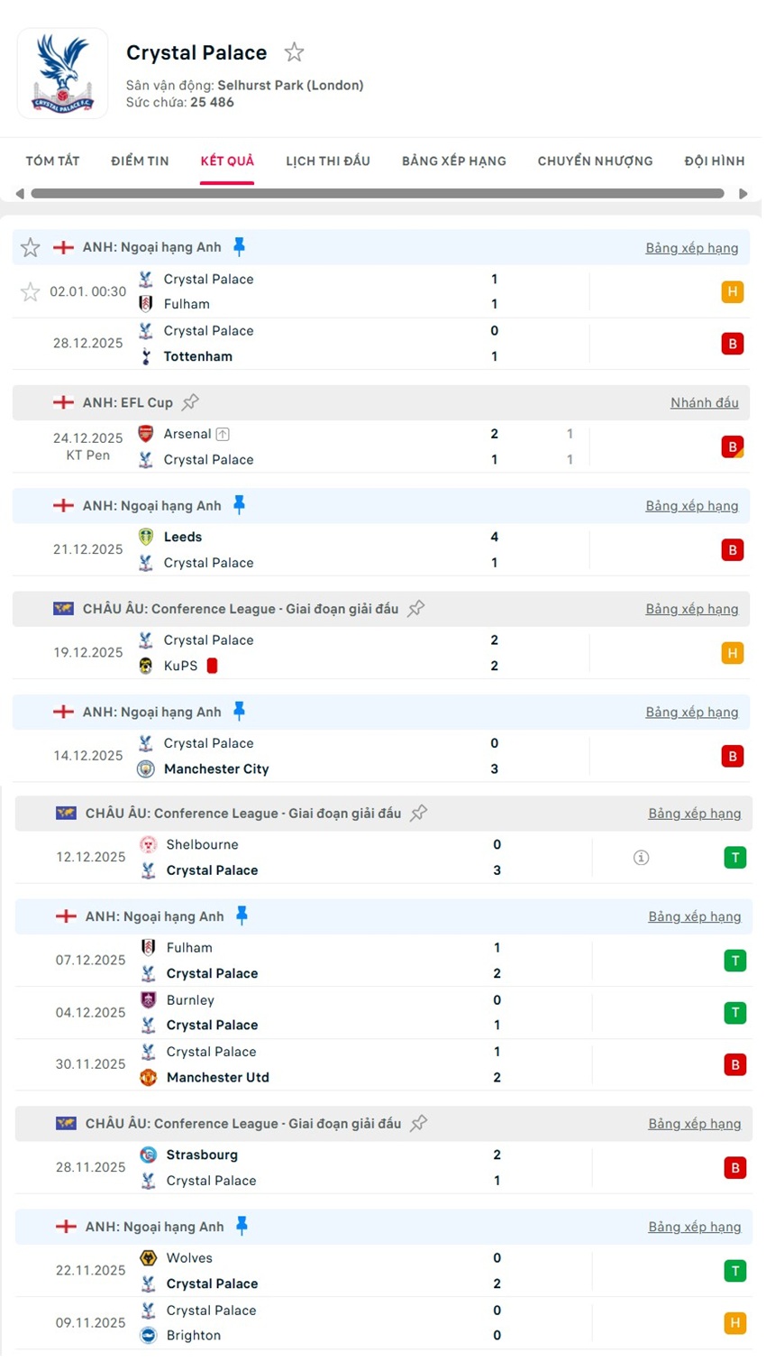This screenshot has width=766, height=1362.
Task: Open the Lịch thi đấu tab
Action: pos(328,161)
